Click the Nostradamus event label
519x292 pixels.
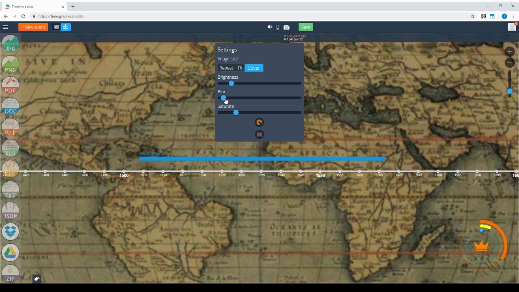153,154
